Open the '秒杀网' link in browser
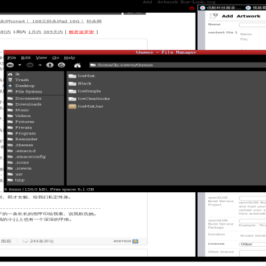Image resolution: width=266 pixels, height=266 pixels. point(94,21)
